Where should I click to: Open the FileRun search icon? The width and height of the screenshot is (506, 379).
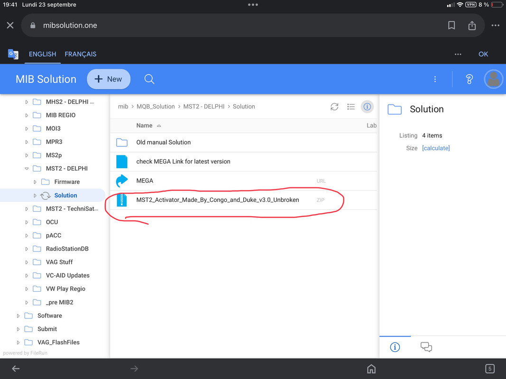(x=149, y=79)
